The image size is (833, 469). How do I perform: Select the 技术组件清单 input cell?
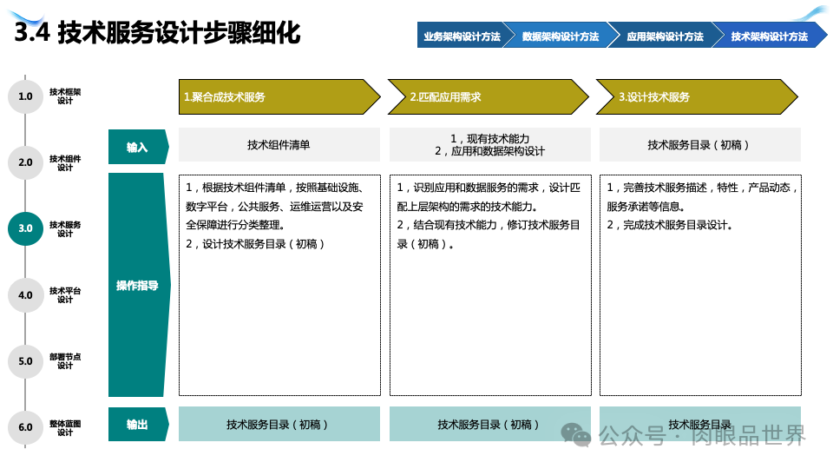click(x=279, y=145)
